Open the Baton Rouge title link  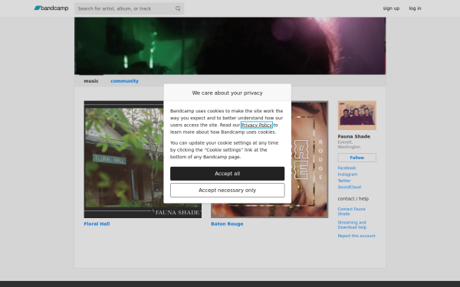tap(227, 223)
